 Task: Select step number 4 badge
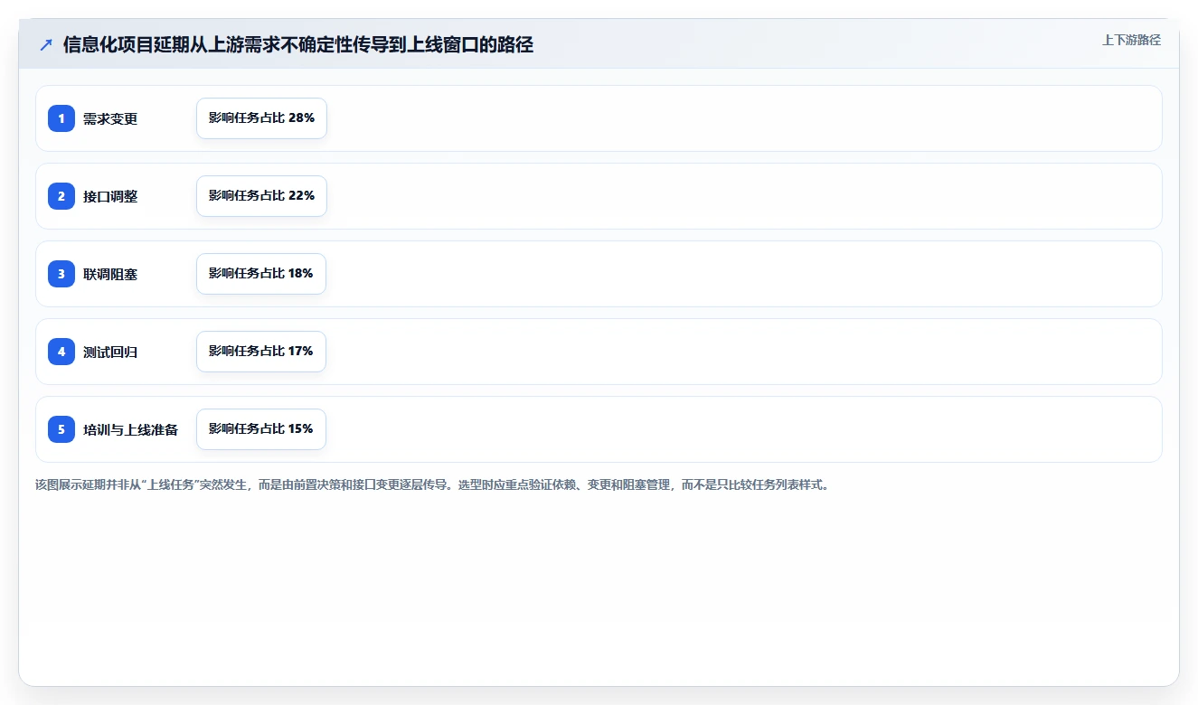click(61, 352)
